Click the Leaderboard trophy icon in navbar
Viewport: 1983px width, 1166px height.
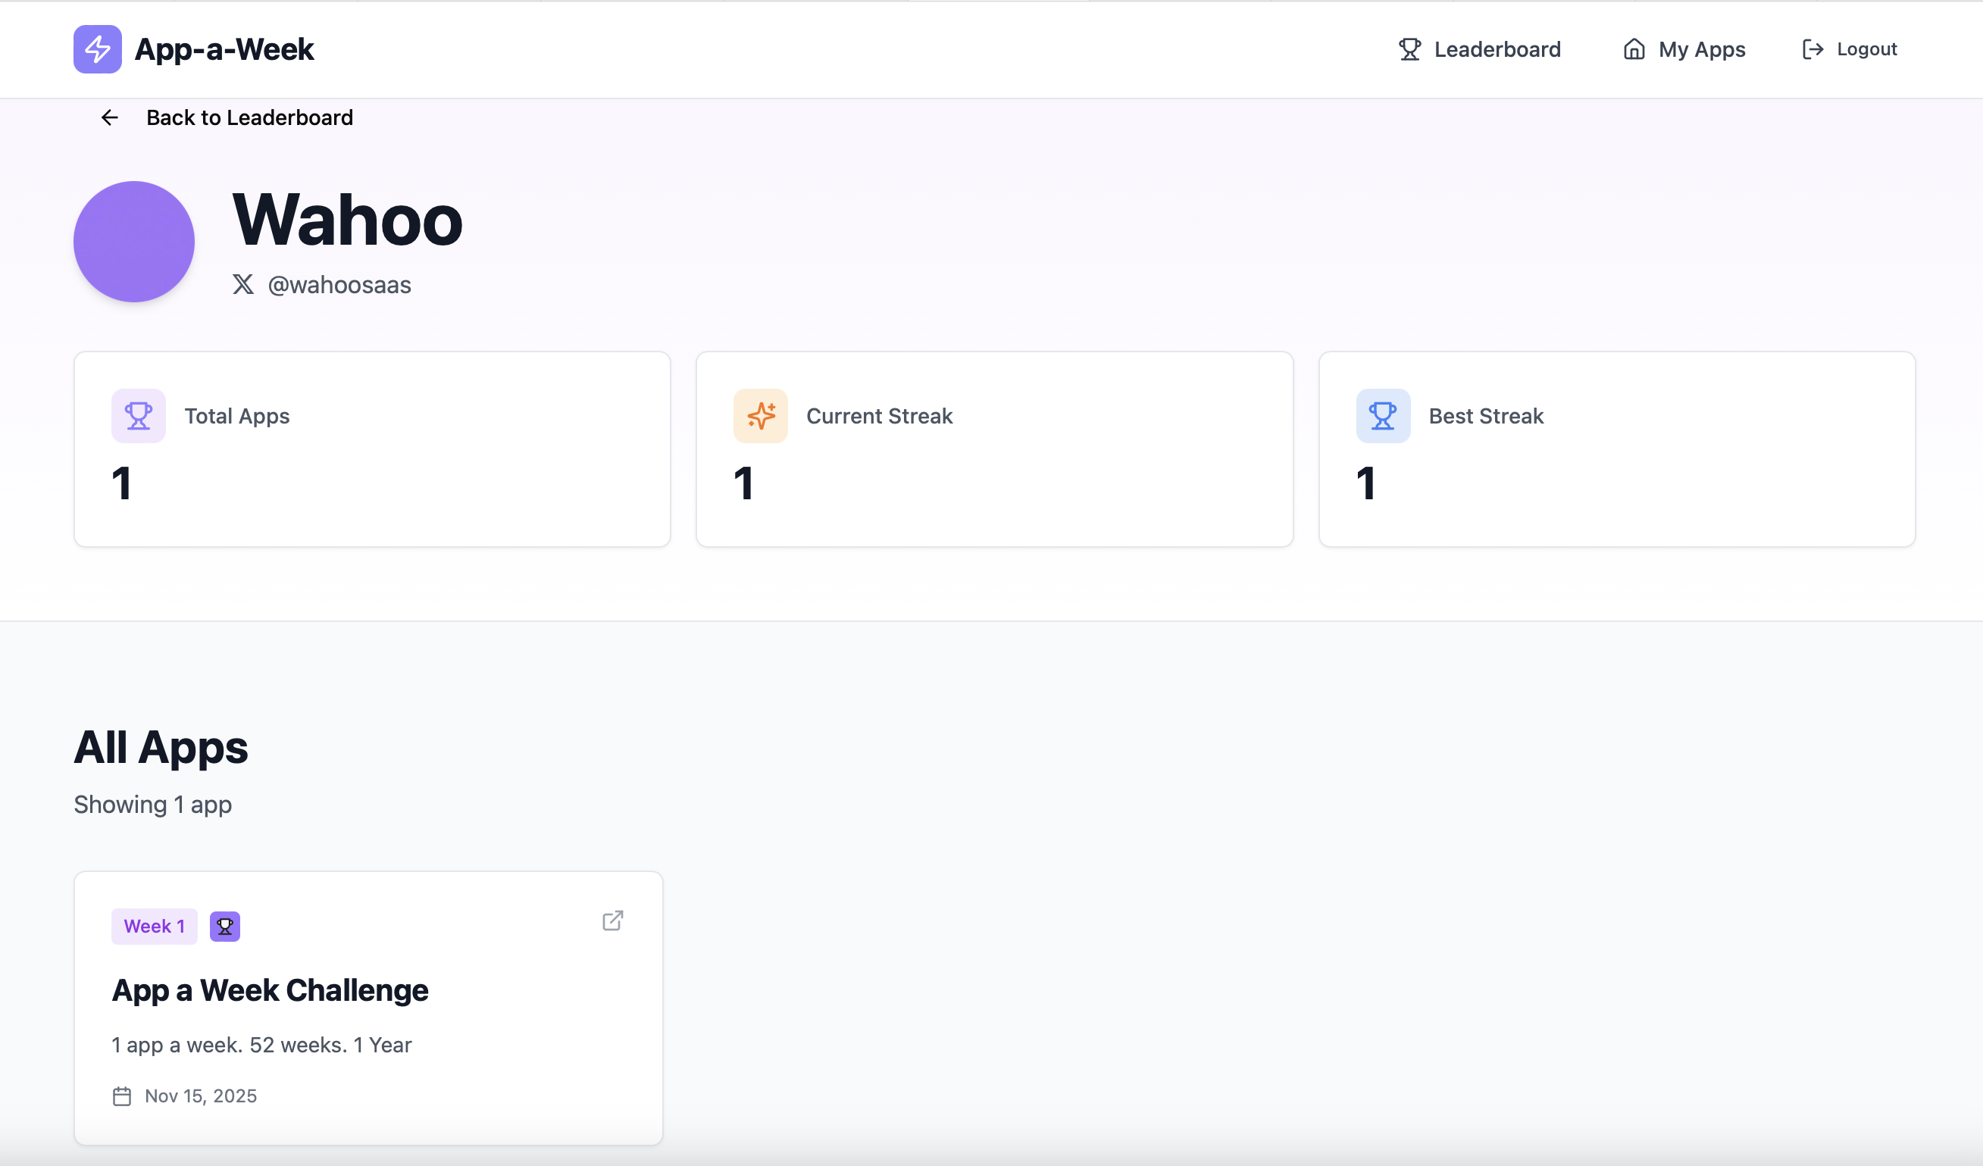pyautogui.click(x=1409, y=49)
